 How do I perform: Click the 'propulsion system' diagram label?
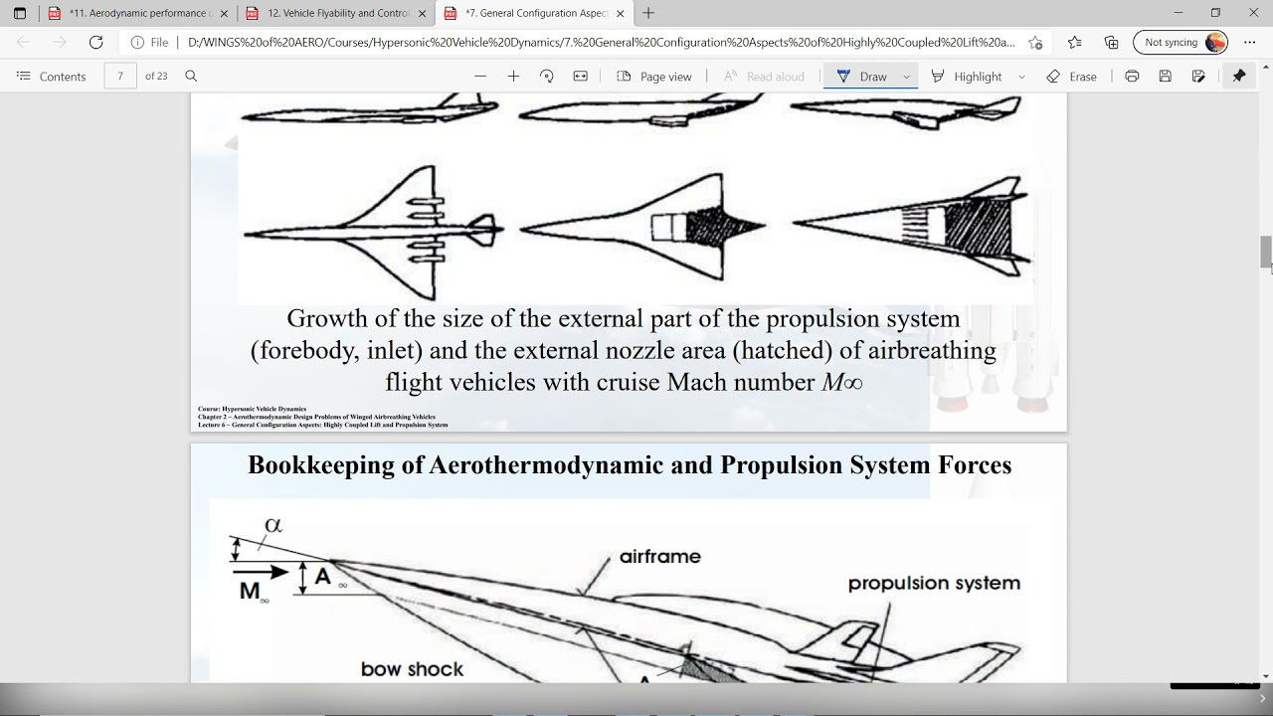pyautogui.click(x=934, y=584)
